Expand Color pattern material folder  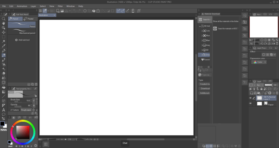click(x=202, y=31)
